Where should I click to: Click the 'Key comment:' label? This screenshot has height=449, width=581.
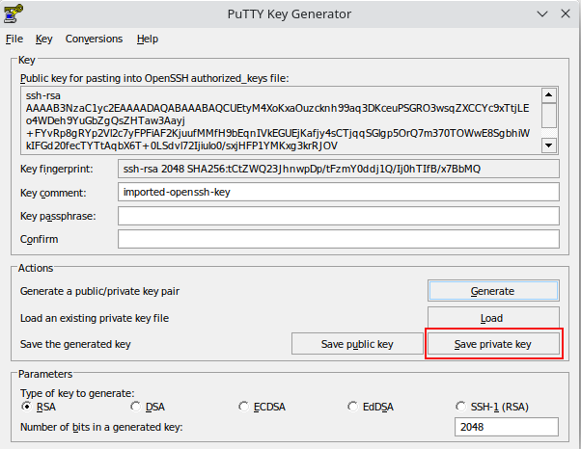coord(53,193)
